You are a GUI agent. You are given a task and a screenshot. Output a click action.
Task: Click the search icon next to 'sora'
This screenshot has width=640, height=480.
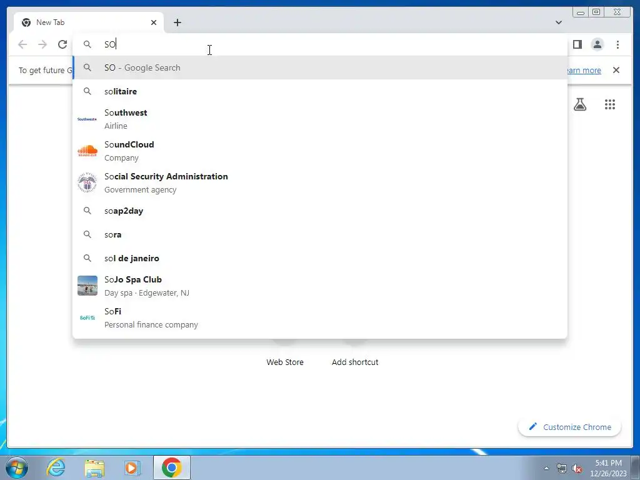(87, 235)
